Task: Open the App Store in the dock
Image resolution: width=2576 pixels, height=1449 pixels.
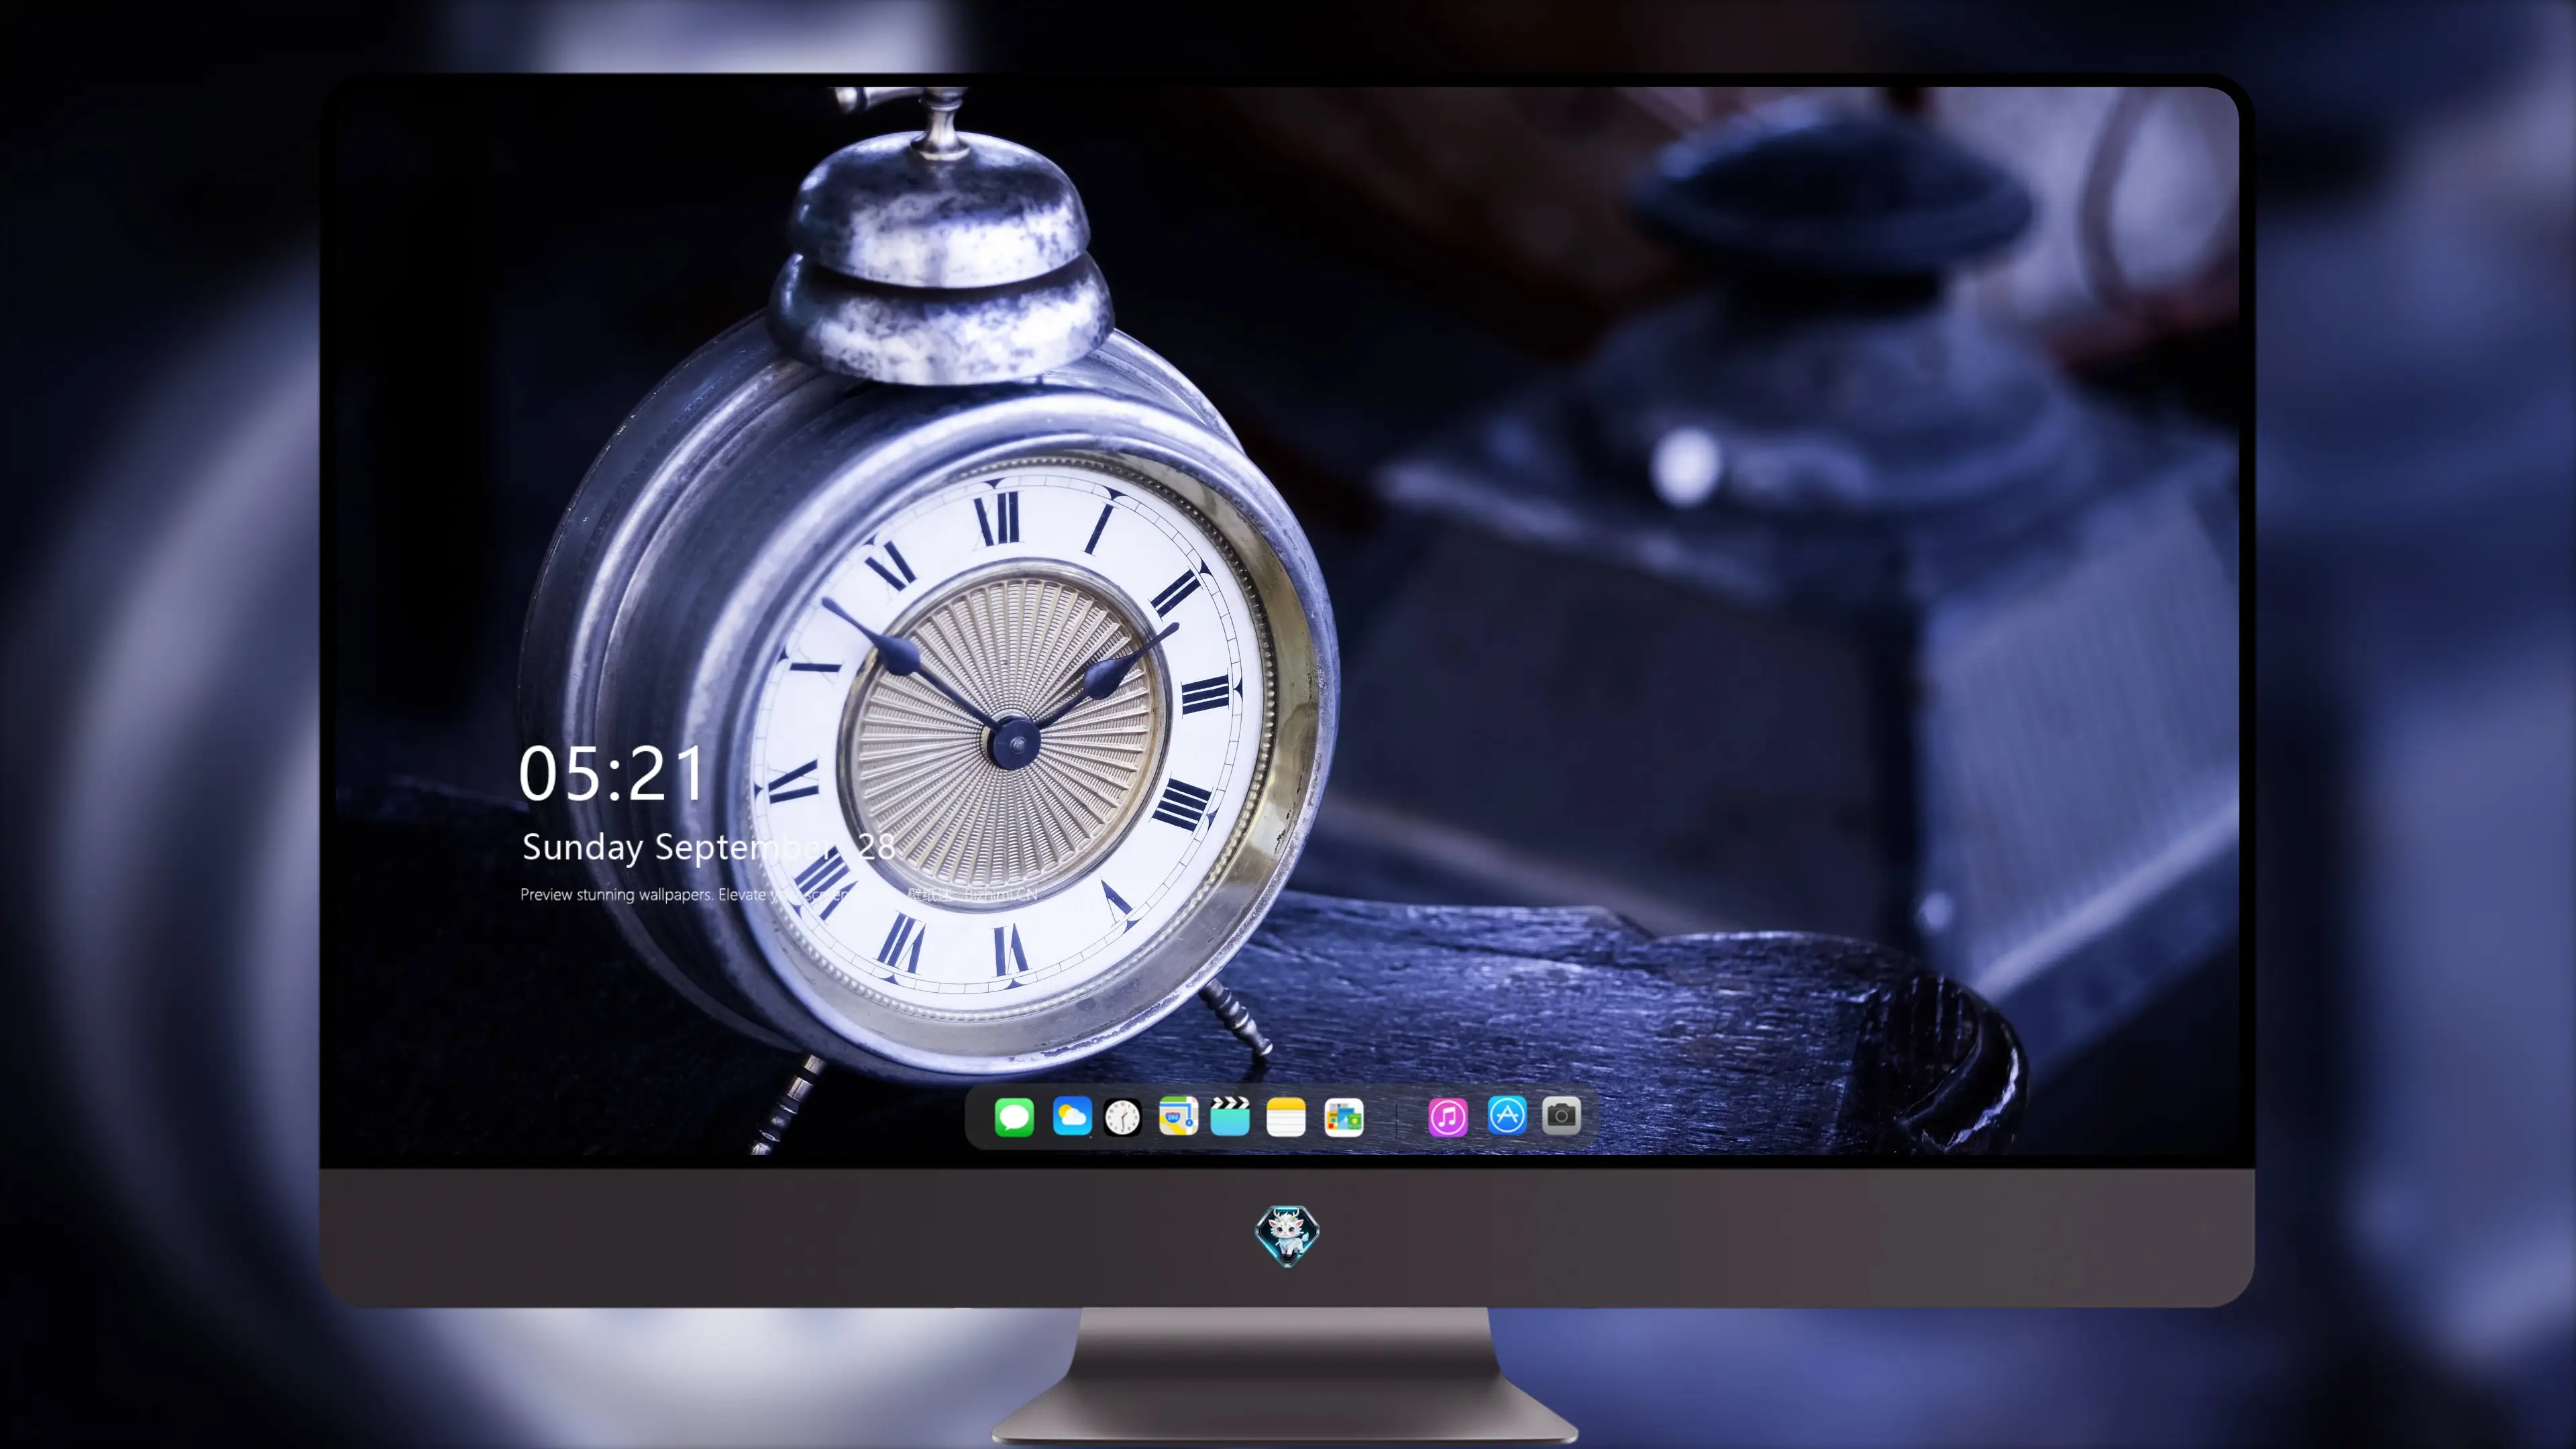Action: [x=1507, y=1116]
